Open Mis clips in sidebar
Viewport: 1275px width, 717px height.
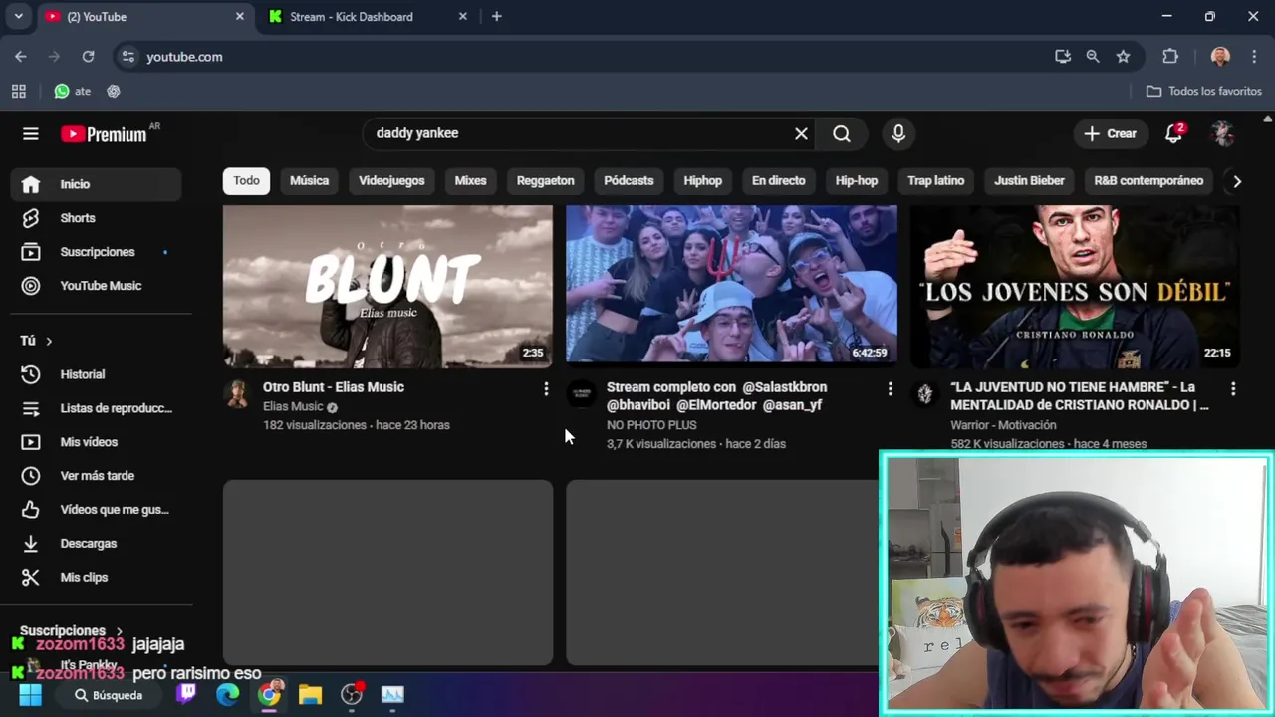[x=97, y=578]
